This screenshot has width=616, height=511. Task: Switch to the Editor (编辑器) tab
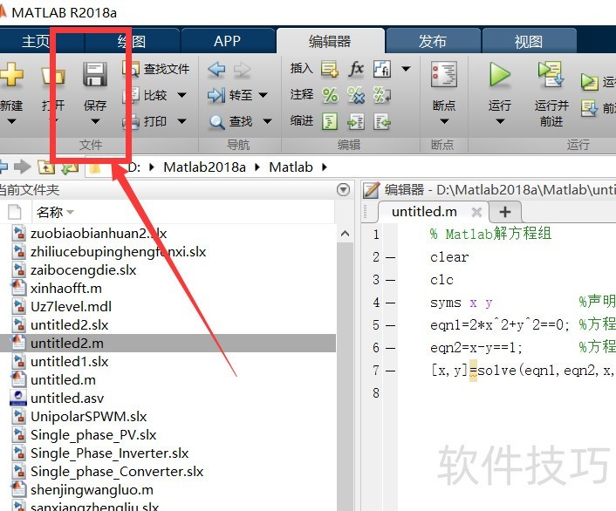pos(330,41)
